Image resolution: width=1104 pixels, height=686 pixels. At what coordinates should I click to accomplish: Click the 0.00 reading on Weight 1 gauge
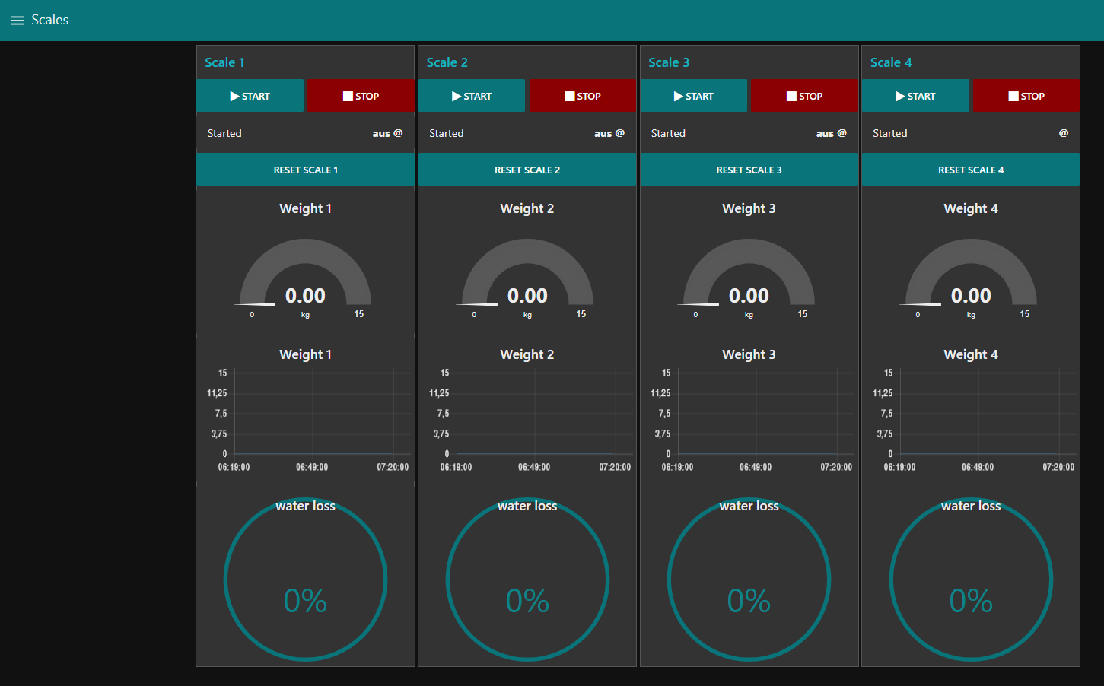(x=306, y=295)
